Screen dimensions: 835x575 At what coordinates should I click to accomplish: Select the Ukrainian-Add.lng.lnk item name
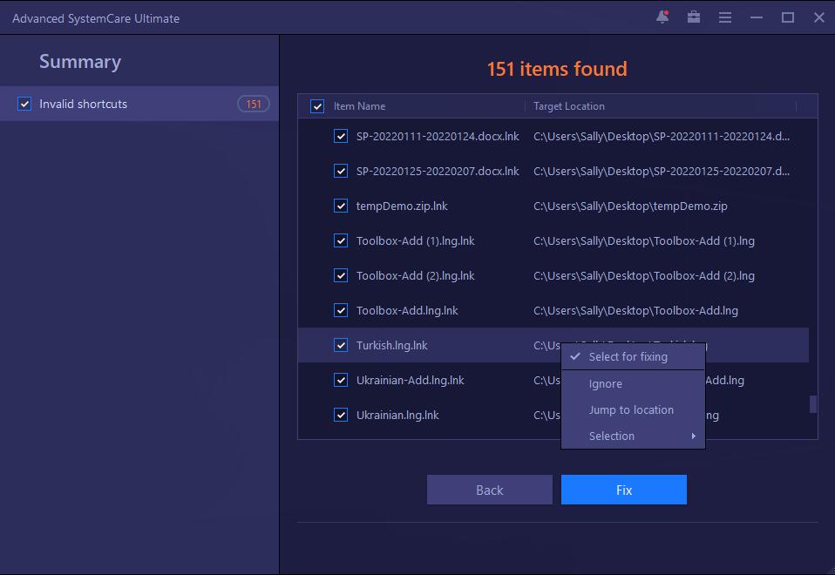tap(410, 380)
